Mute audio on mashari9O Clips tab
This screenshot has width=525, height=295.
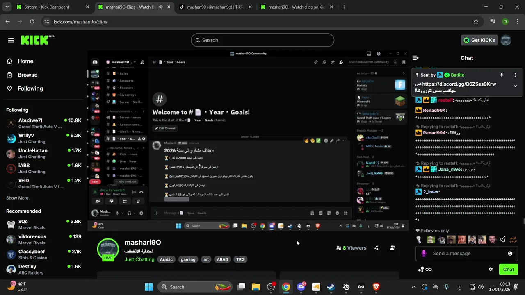point(160,7)
